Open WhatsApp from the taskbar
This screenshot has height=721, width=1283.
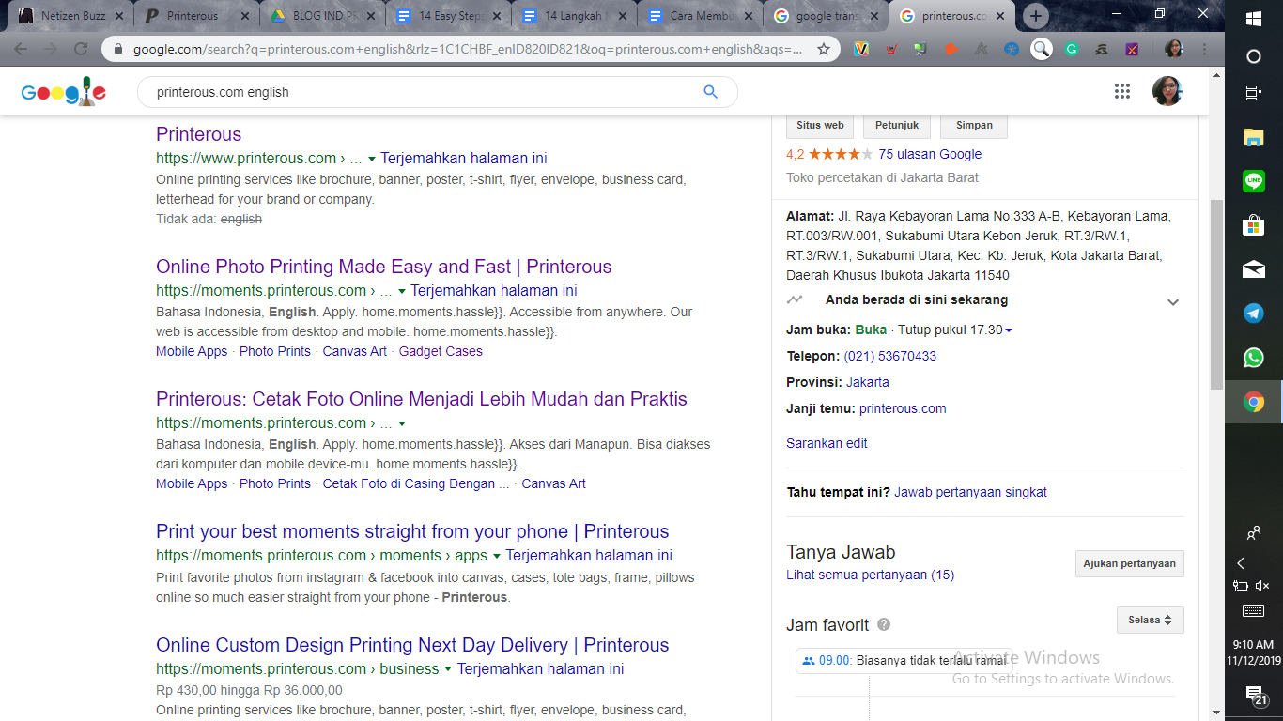[x=1253, y=358]
